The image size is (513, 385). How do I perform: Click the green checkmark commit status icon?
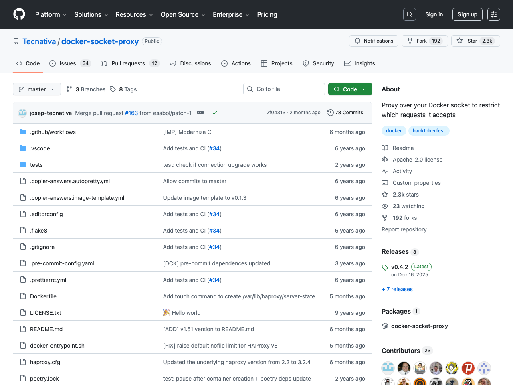pyautogui.click(x=215, y=113)
